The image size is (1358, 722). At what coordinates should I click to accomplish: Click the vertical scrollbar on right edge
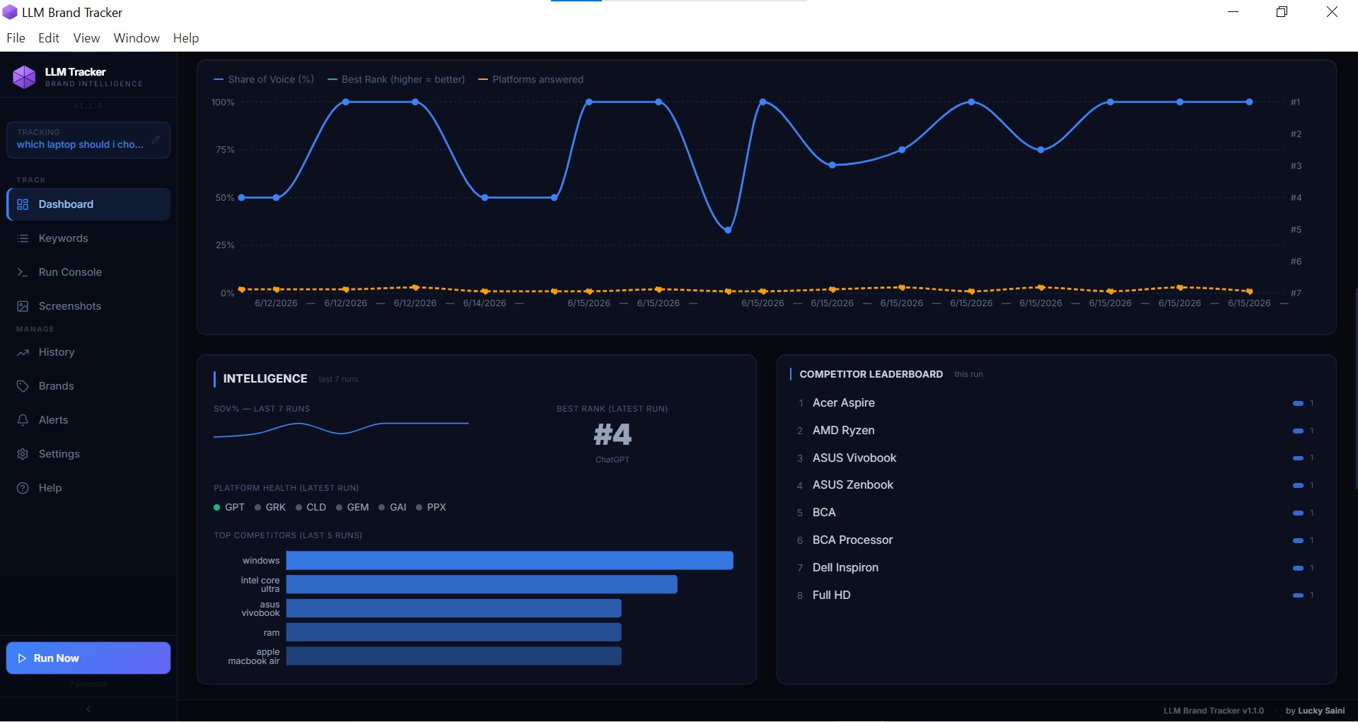1355,388
